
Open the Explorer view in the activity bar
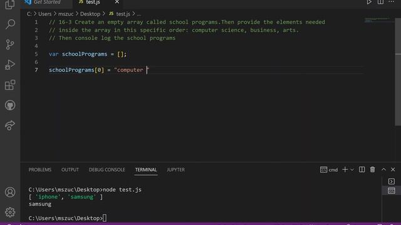[x=10, y=4]
